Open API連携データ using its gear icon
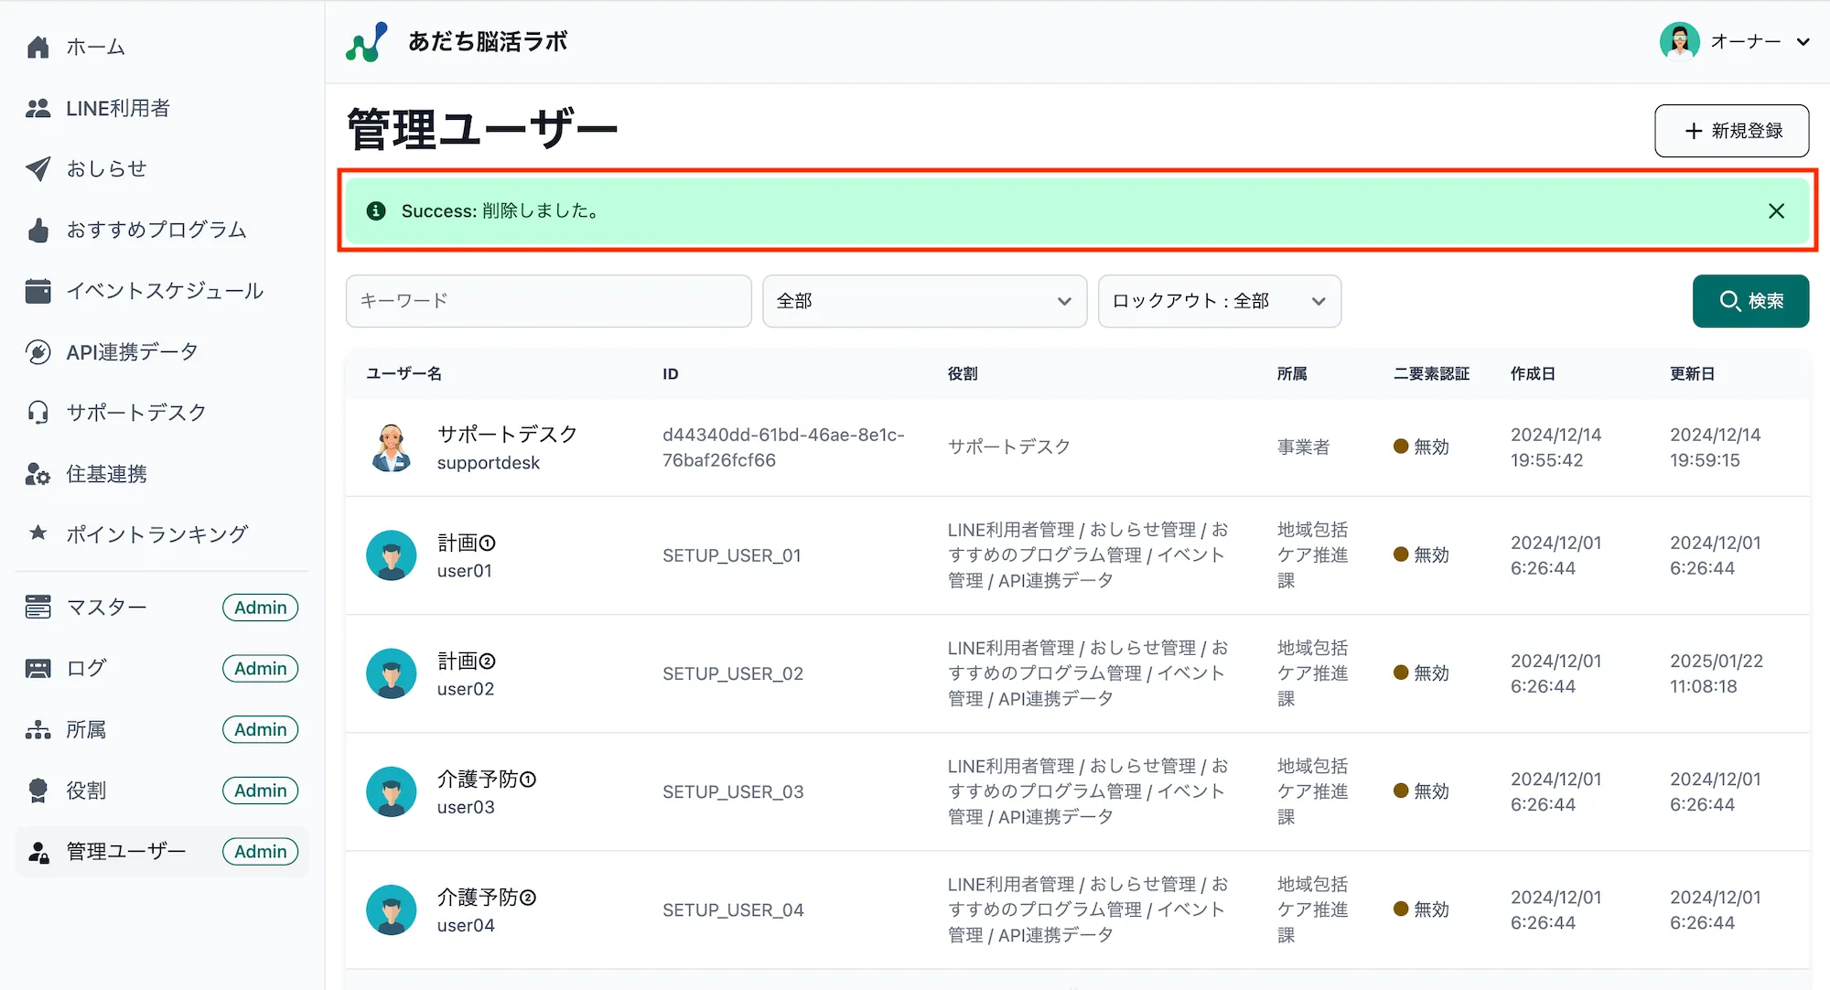The height and width of the screenshot is (990, 1830). (38, 351)
